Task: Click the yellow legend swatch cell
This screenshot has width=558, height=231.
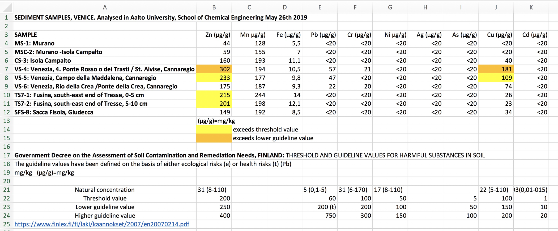Action: pos(214,130)
